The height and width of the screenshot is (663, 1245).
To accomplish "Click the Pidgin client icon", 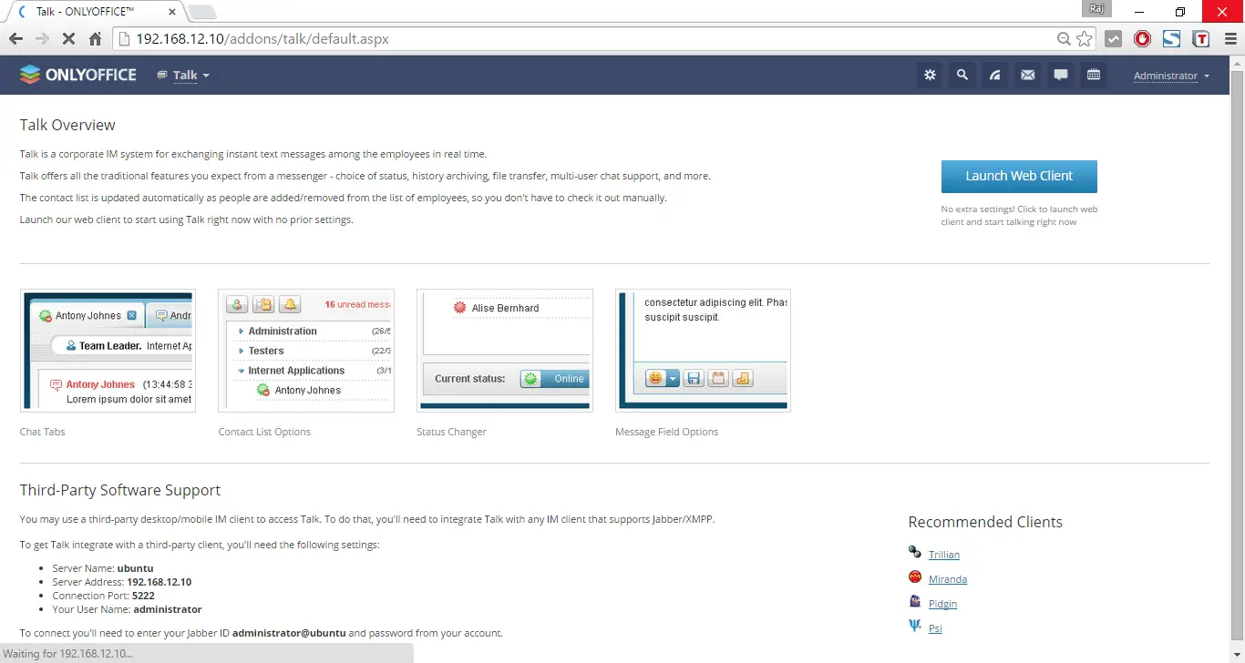I will [x=915, y=601].
